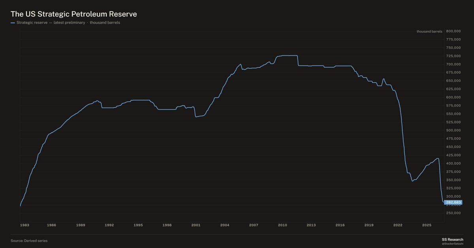This screenshot has width=474, height=248.
Task: Click the 775,000 y-axis label
Action: pos(453,39)
